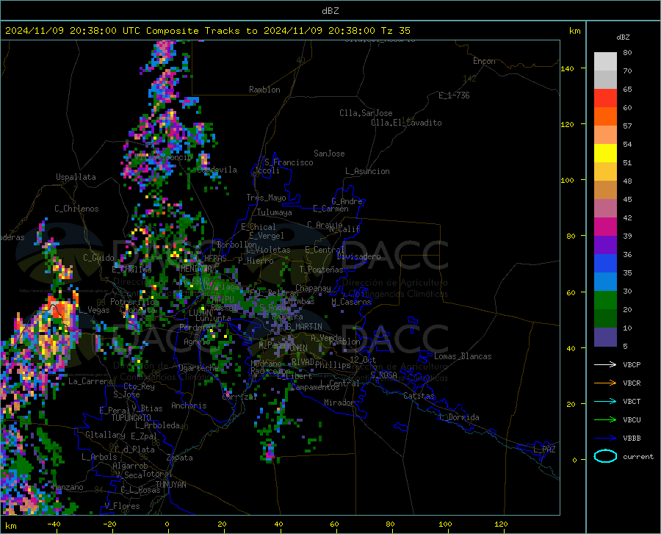Click the C_Guido label
Screen dimensions: 661x534
point(98,258)
